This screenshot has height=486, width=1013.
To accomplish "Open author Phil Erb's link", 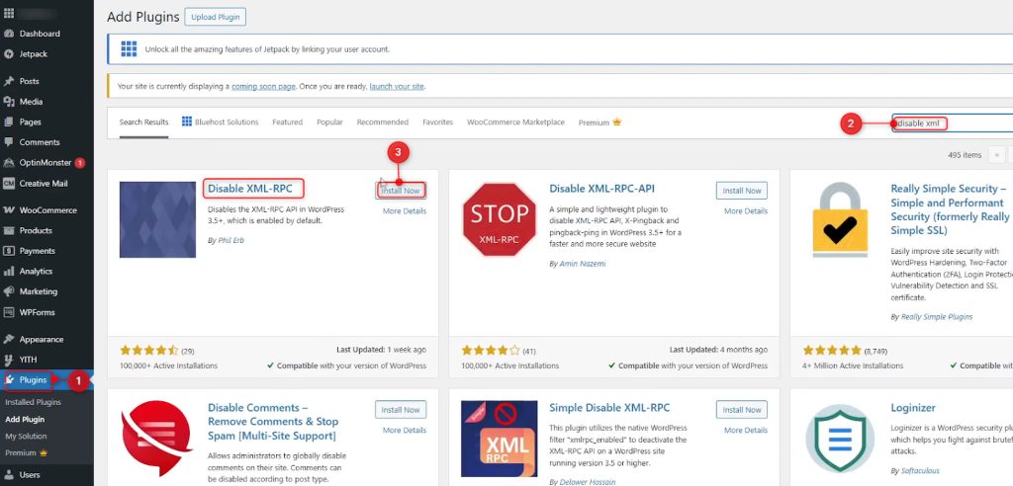I will pyautogui.click(x=230, y=240).
